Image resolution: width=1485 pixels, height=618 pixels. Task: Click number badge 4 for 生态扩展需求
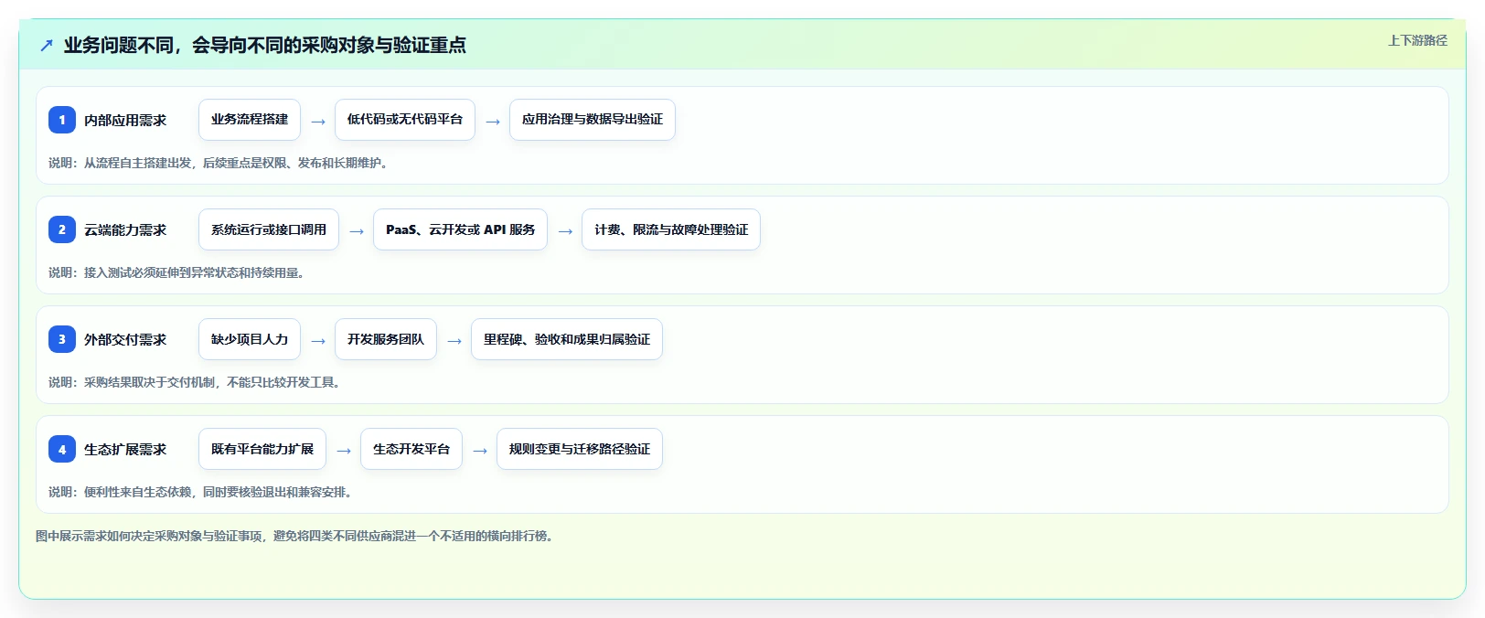(x=62, y=449)
